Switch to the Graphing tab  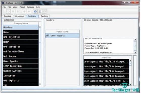click(x=19, y=16)
